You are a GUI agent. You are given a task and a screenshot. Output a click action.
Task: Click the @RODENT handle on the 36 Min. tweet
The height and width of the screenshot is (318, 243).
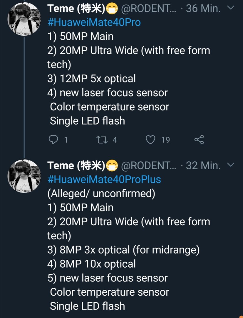click(x=148, y=9)
